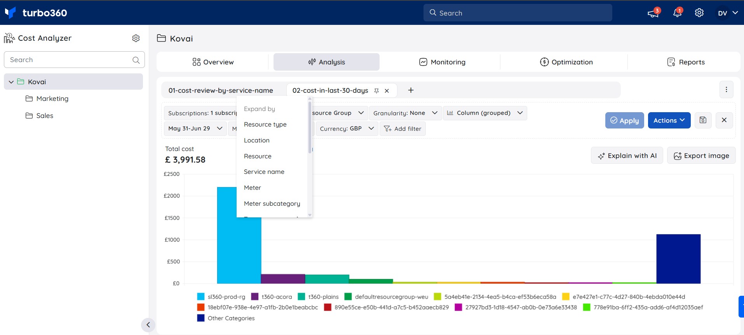Collapse the sidebar with the arrow button

click(148, 325)
